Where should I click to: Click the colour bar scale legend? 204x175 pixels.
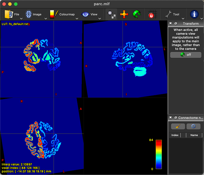click(x=159, y=154)
